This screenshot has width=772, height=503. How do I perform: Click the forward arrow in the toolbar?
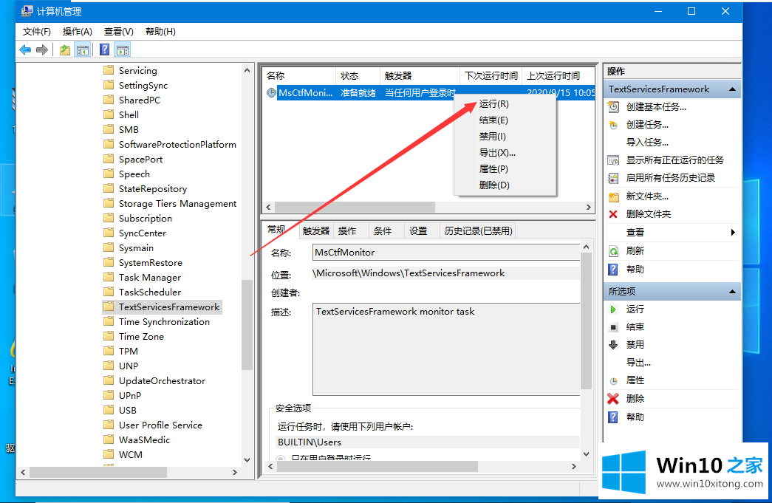pos(42,49)
